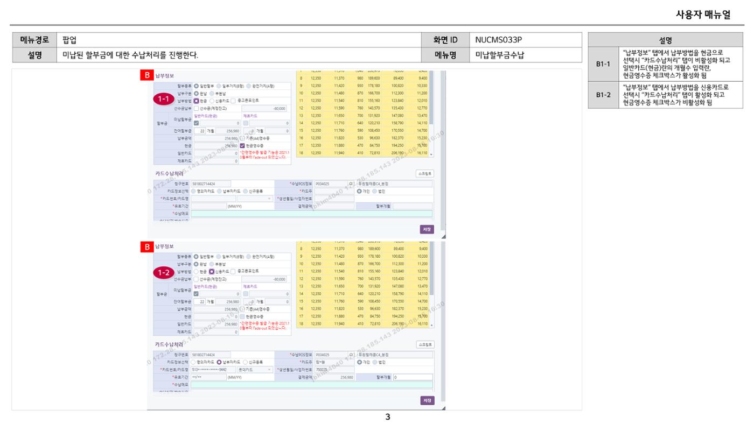Choose 법인 card owner in screenshot 1-2

click(x=375, y=363)
